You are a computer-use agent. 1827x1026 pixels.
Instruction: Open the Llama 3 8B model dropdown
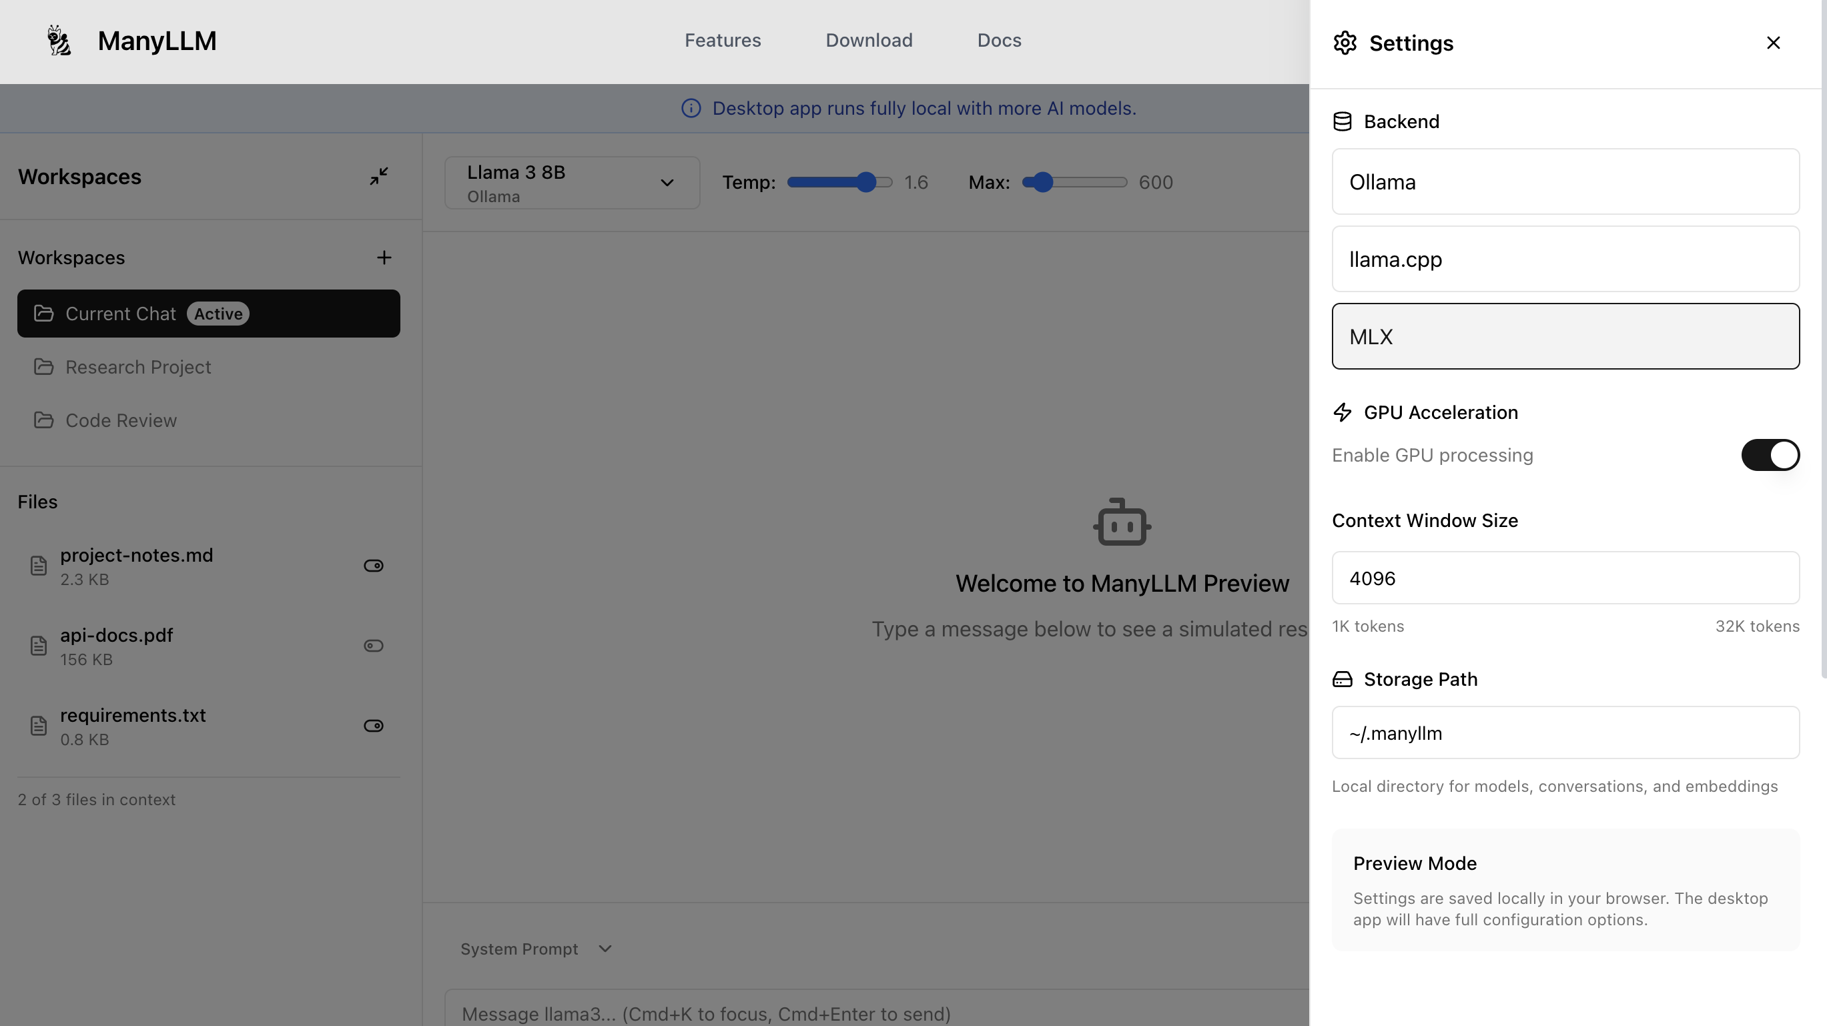[572, 183]
